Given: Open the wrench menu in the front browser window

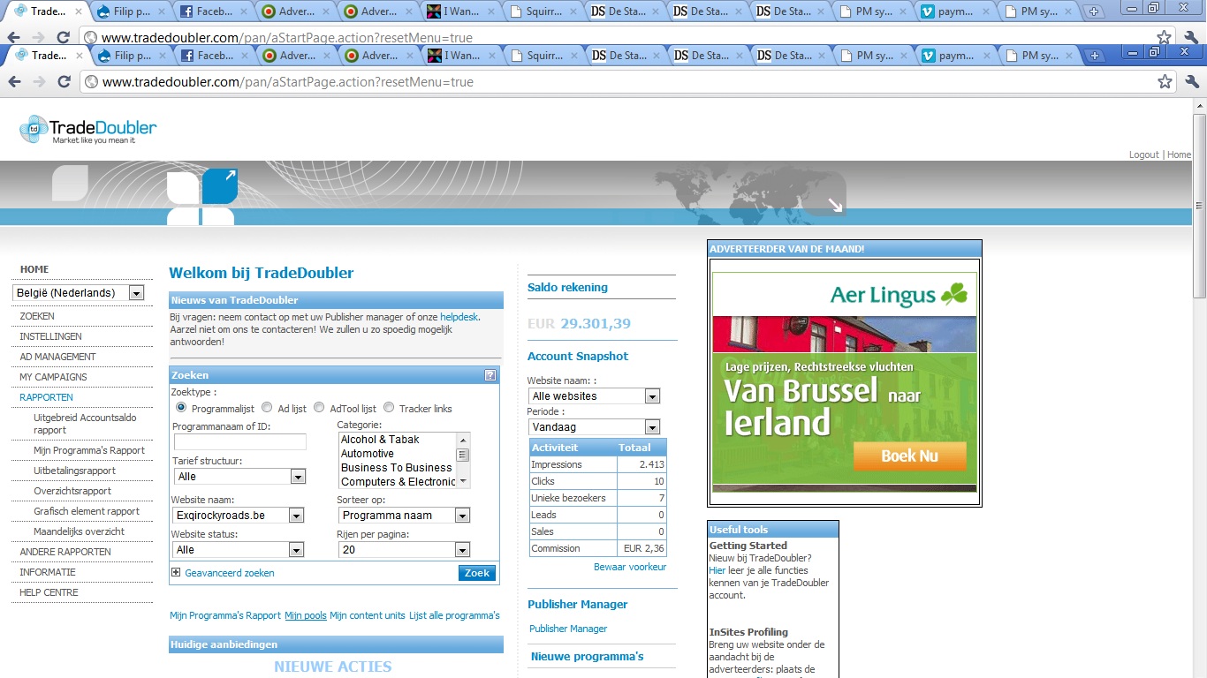Looking at the screenshot, I should point(1191,81).
